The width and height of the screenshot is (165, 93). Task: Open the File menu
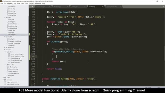pos(2,4)
